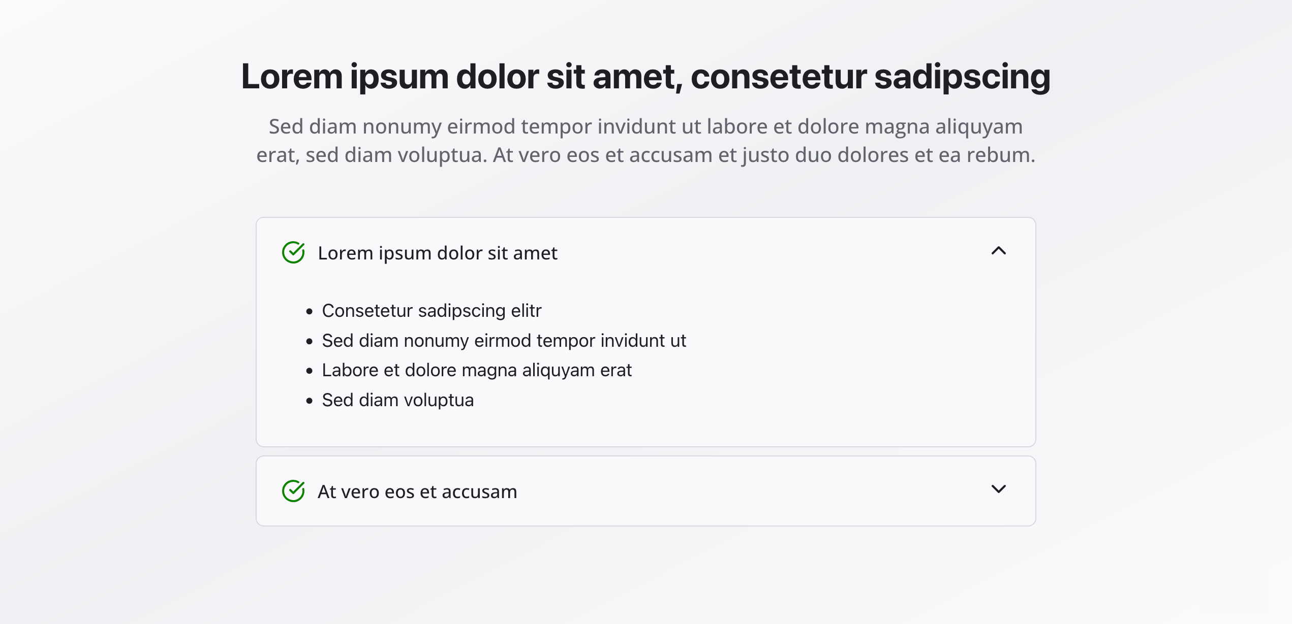Click green check icon beside Lorem ipsum dolor
Viewport: 1292px width, 624px height.
(x=293, y=252)
